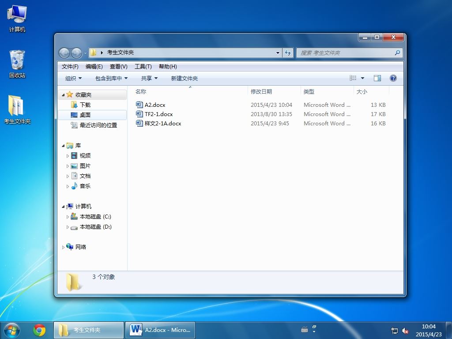Screen dimensions: 452x339
Task: Expand the 本地磁盘 (C:) node
Action: click(68, 217)
